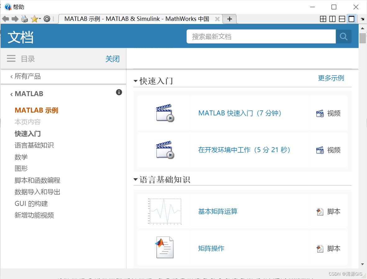
Task: Close the table of contents via 关闭
Action: point(112,59)
